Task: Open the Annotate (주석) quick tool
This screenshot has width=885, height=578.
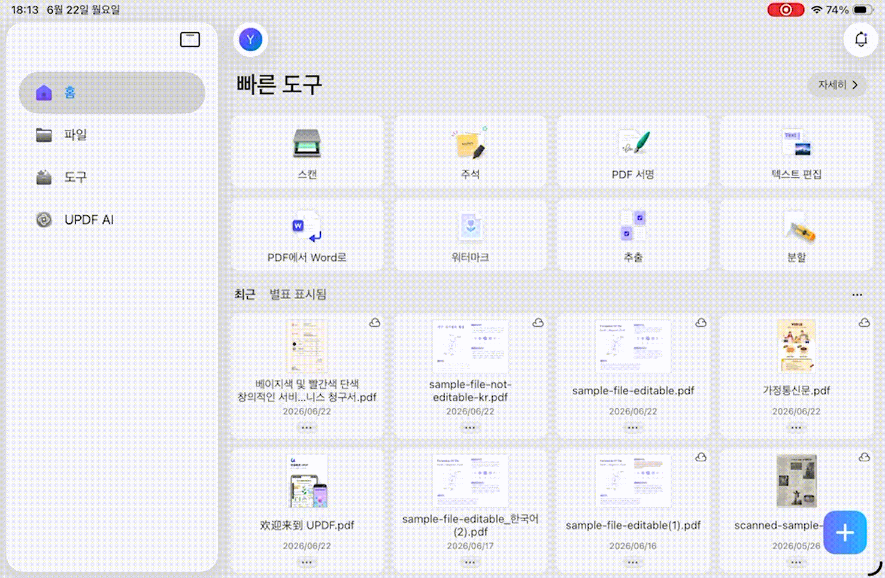Action: (x=470, y=151)
